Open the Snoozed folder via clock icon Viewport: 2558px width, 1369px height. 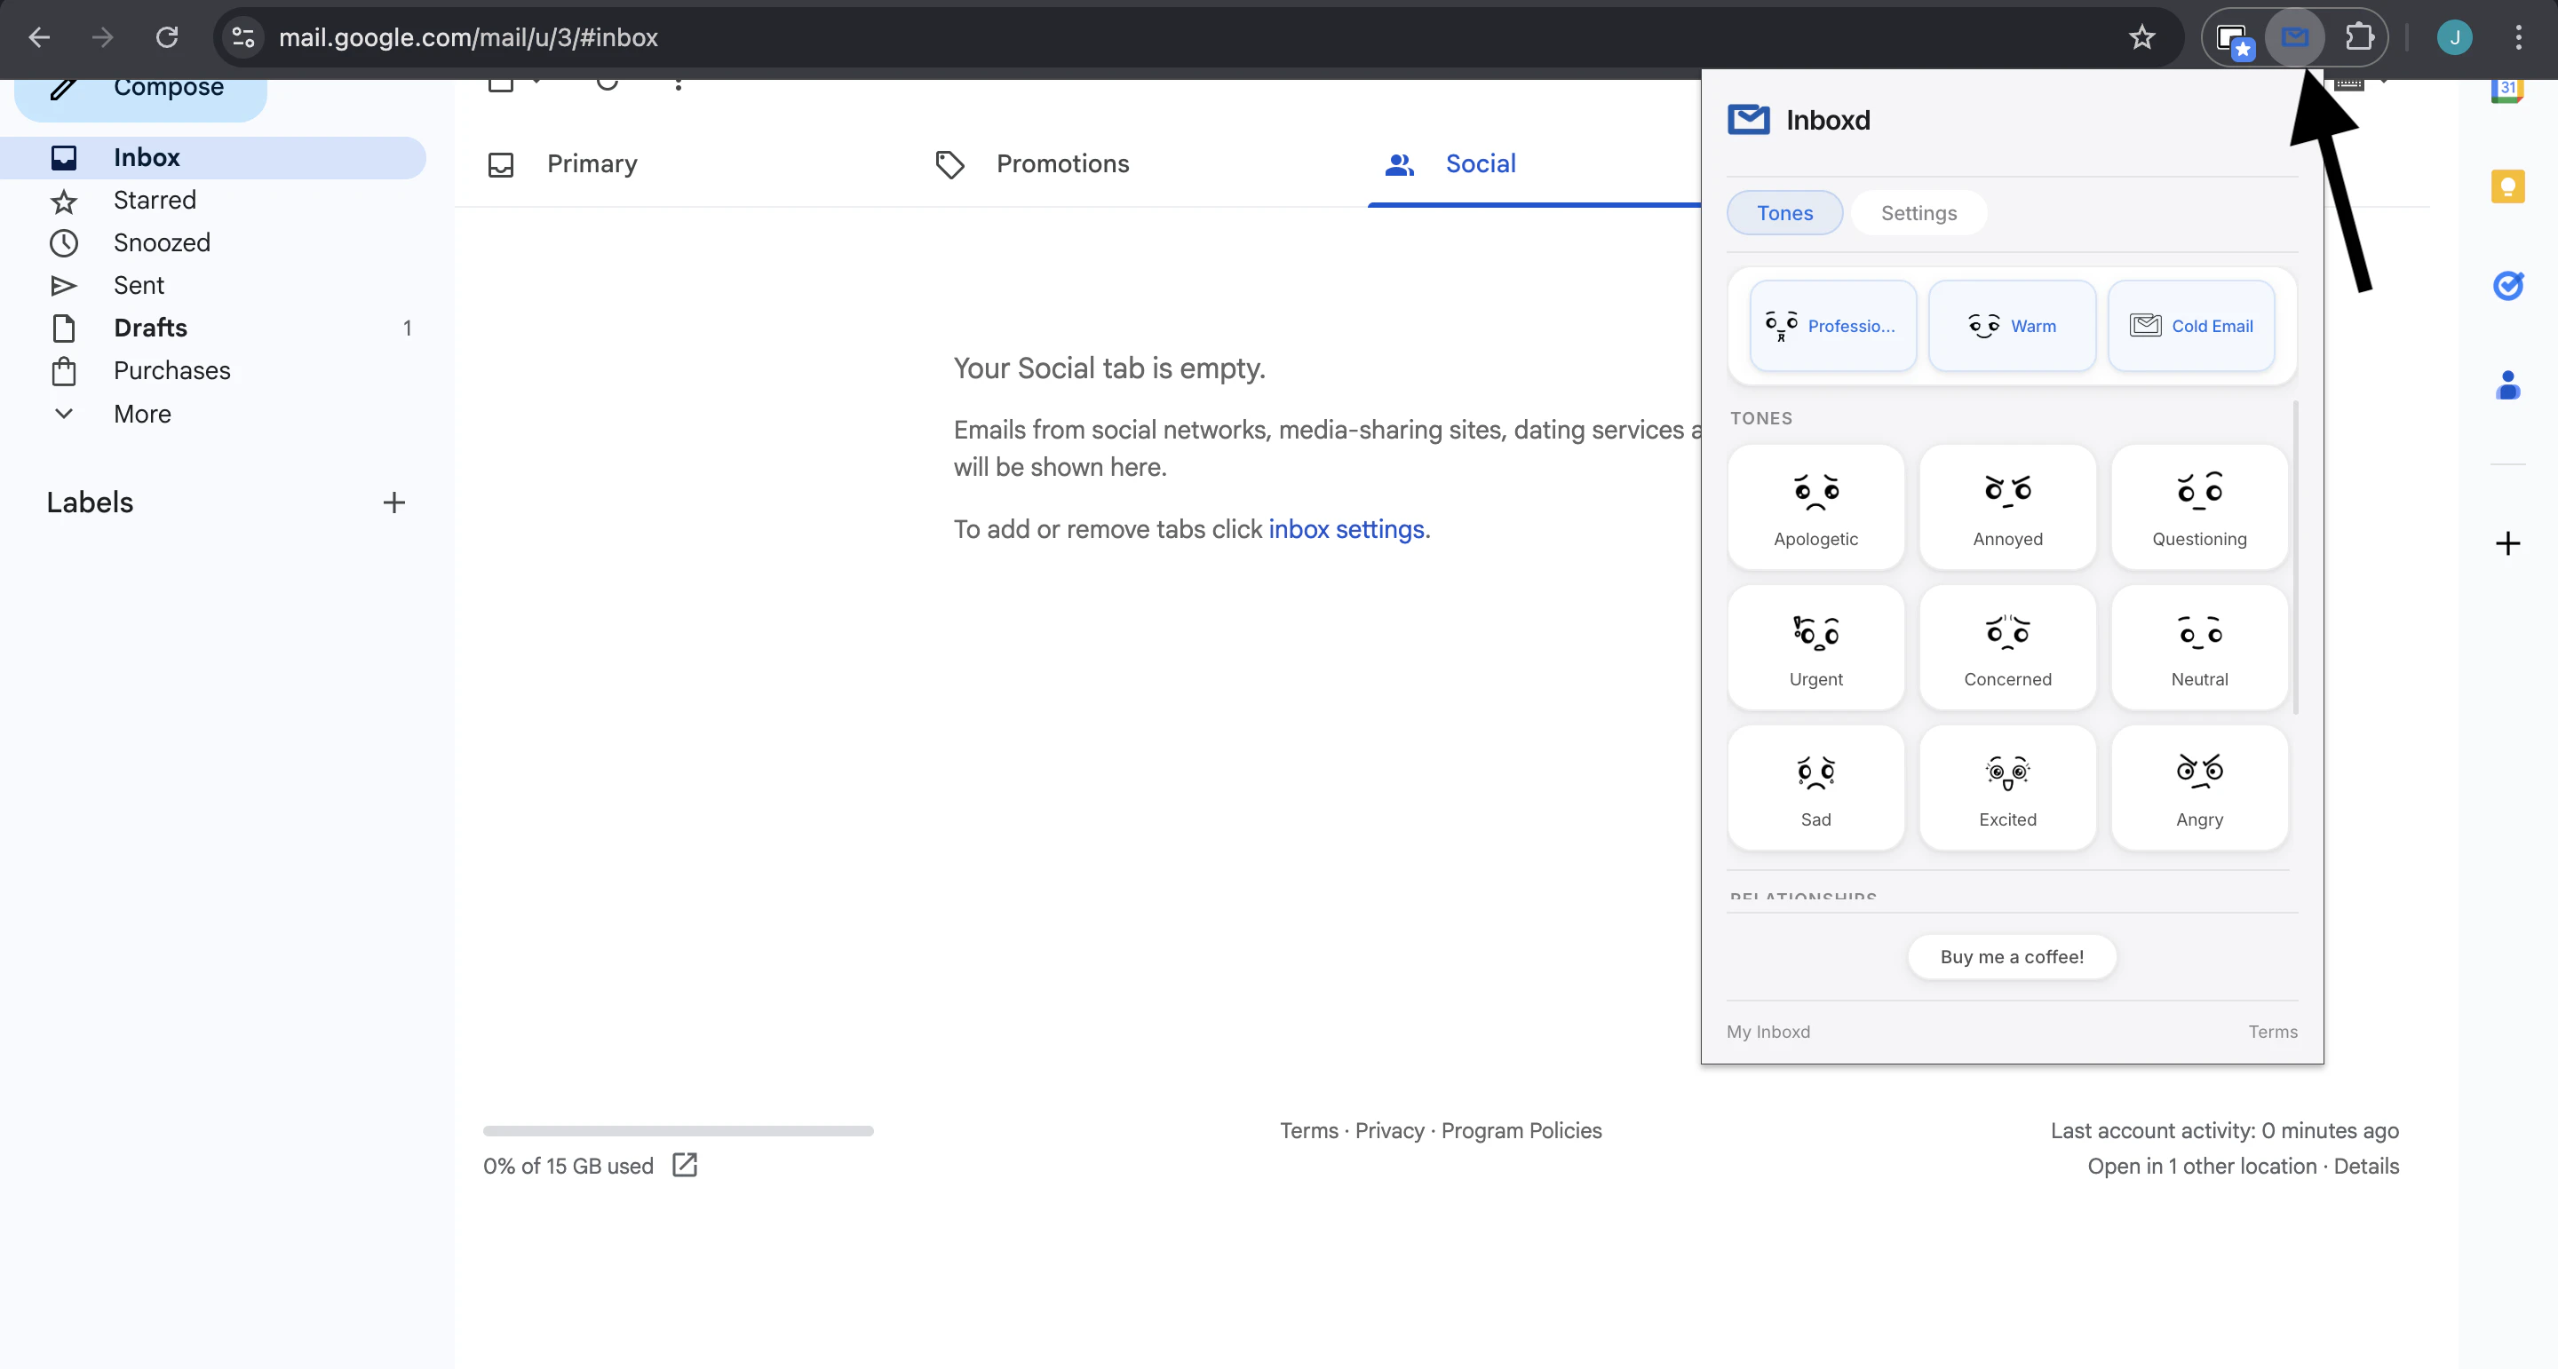64,242
